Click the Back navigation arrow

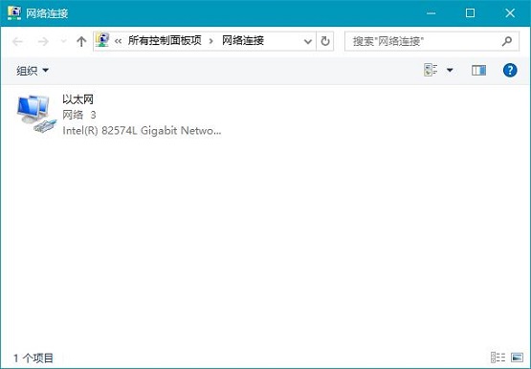17,42
